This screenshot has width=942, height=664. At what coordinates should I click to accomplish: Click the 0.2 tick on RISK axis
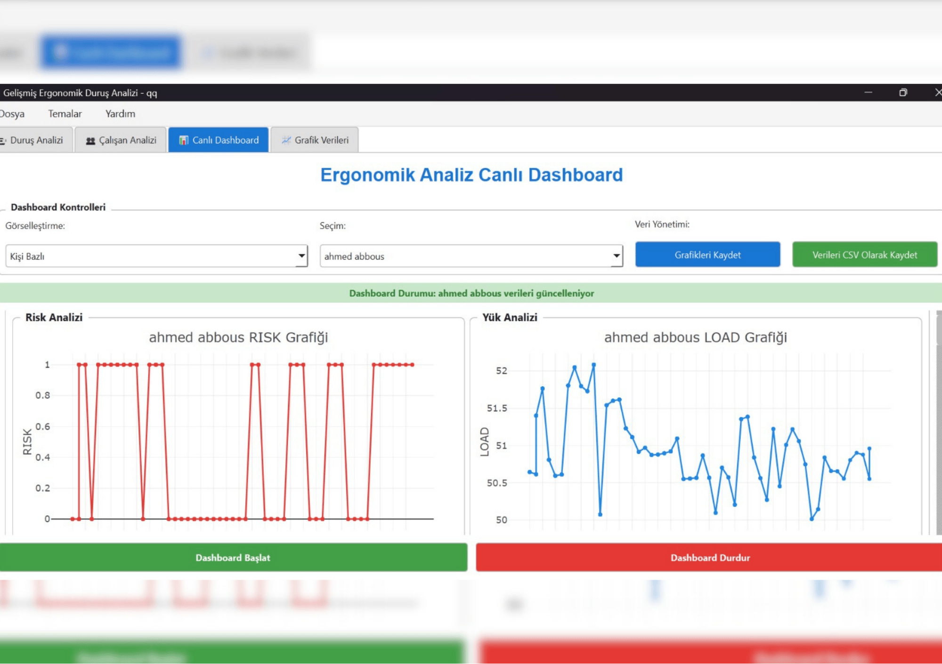pyautogui.click(x=42, y=488)
